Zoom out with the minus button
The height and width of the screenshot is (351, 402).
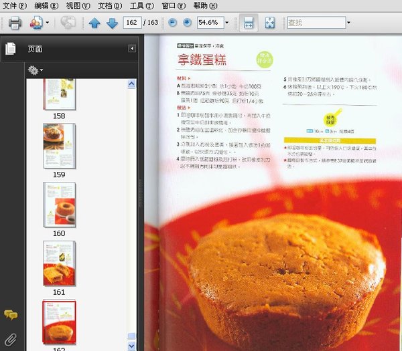172,23
